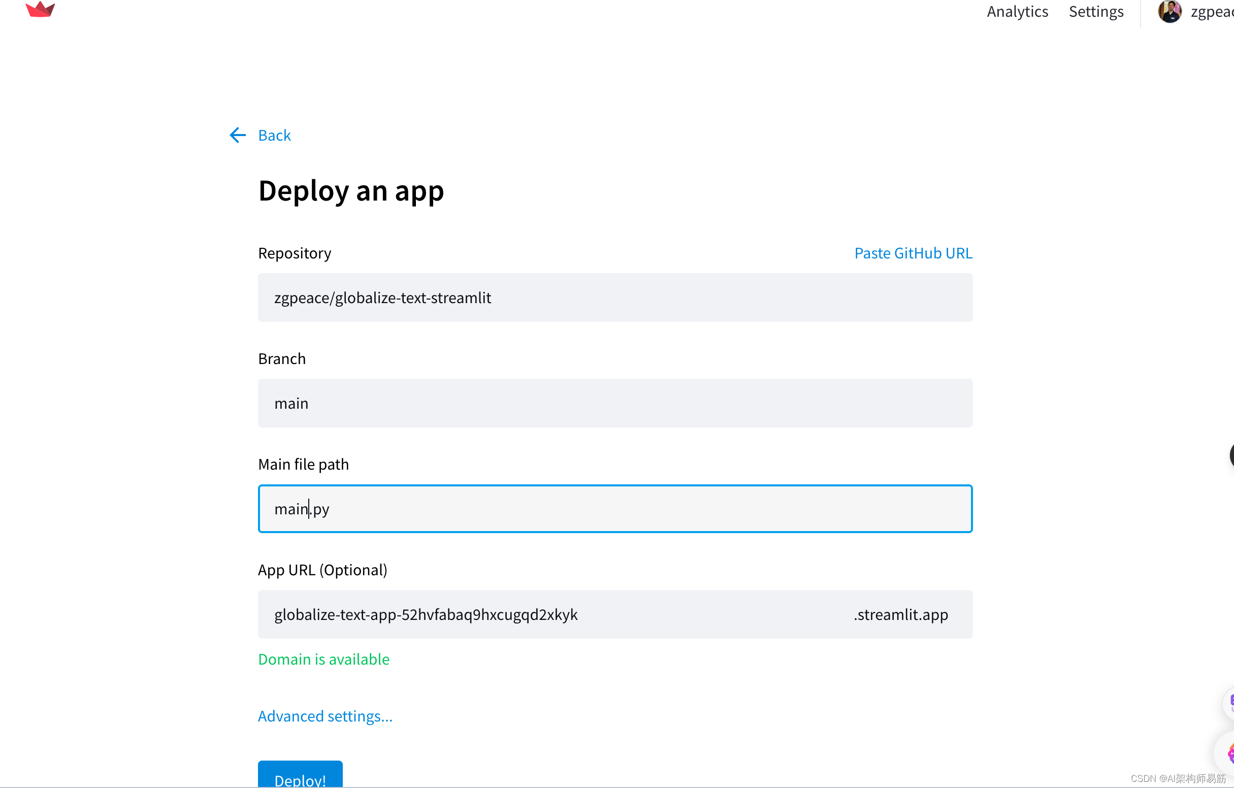Click the 'Main file path' label
Screen dimensions: 1234x788
pos(303,464)
